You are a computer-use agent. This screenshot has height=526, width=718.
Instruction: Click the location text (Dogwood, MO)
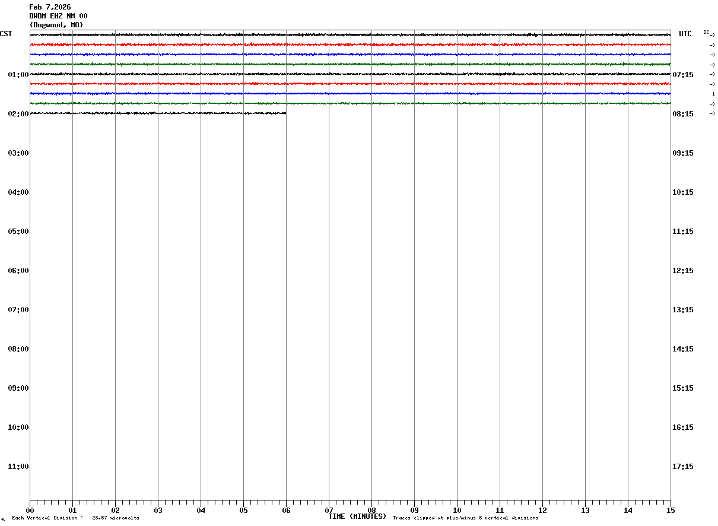click(x=56, y=25)
